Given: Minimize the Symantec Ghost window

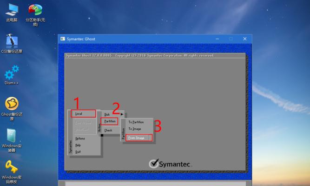Looking at the screenshot, I should [x=217, y=39].
